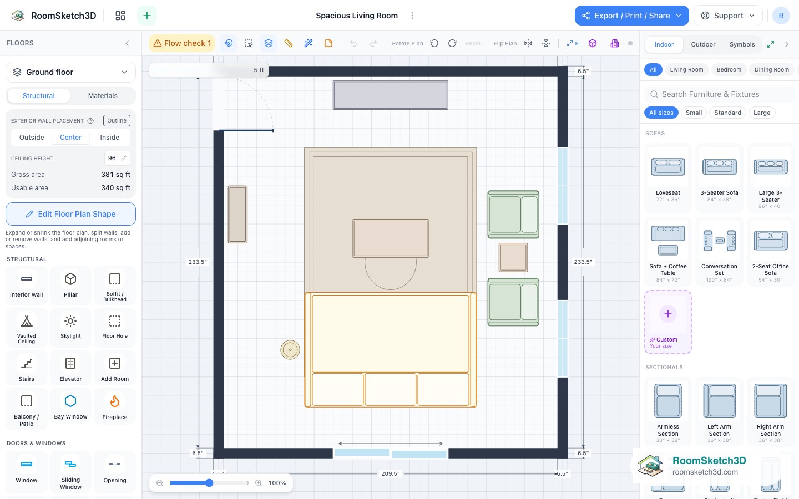Filter furniture by Large size
The width and height of the screenshot is (799, 499).
coord(762,113)
